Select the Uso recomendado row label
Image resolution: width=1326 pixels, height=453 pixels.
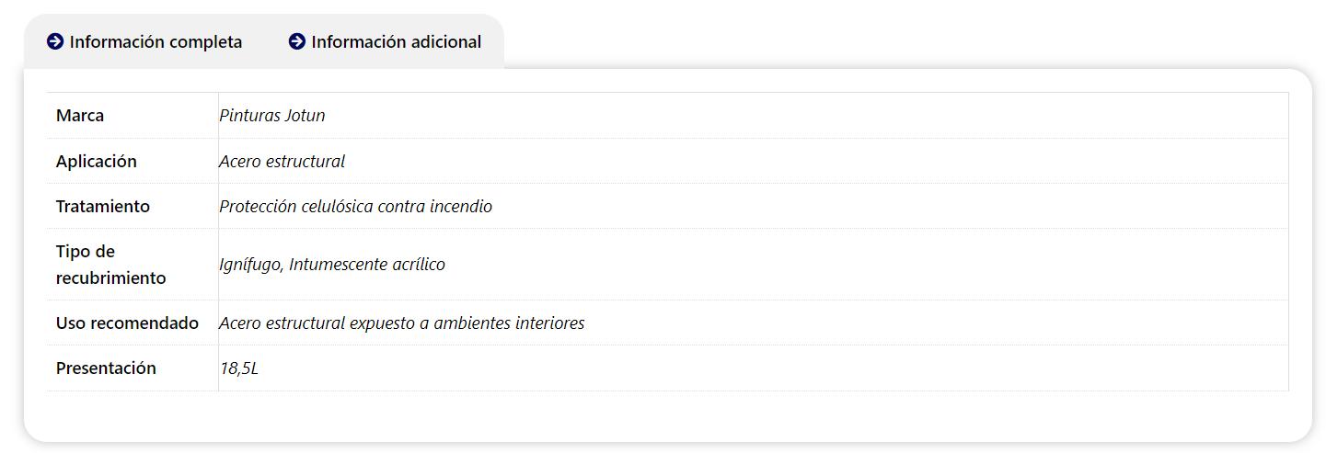click(x=127, y=323)
